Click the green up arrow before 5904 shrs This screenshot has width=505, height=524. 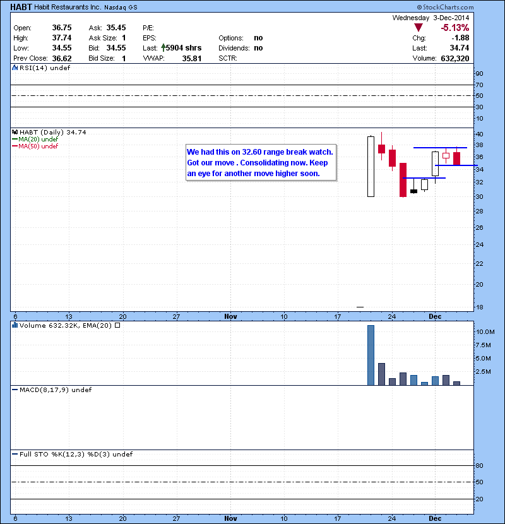(163, 48)
